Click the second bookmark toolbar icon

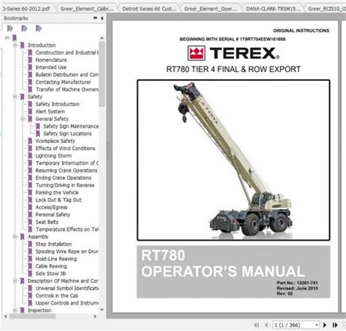click(x=24, y=28)
